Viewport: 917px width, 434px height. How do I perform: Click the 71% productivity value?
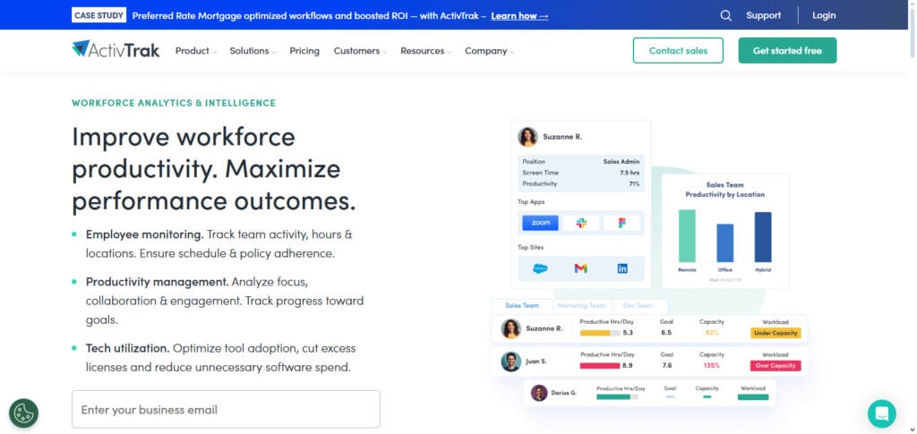(x=634, y=183)
